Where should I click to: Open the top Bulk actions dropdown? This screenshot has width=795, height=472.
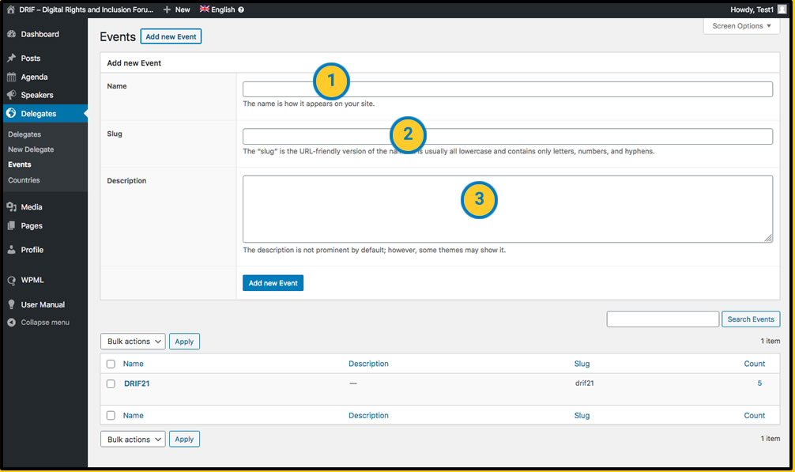click(133, 342)
